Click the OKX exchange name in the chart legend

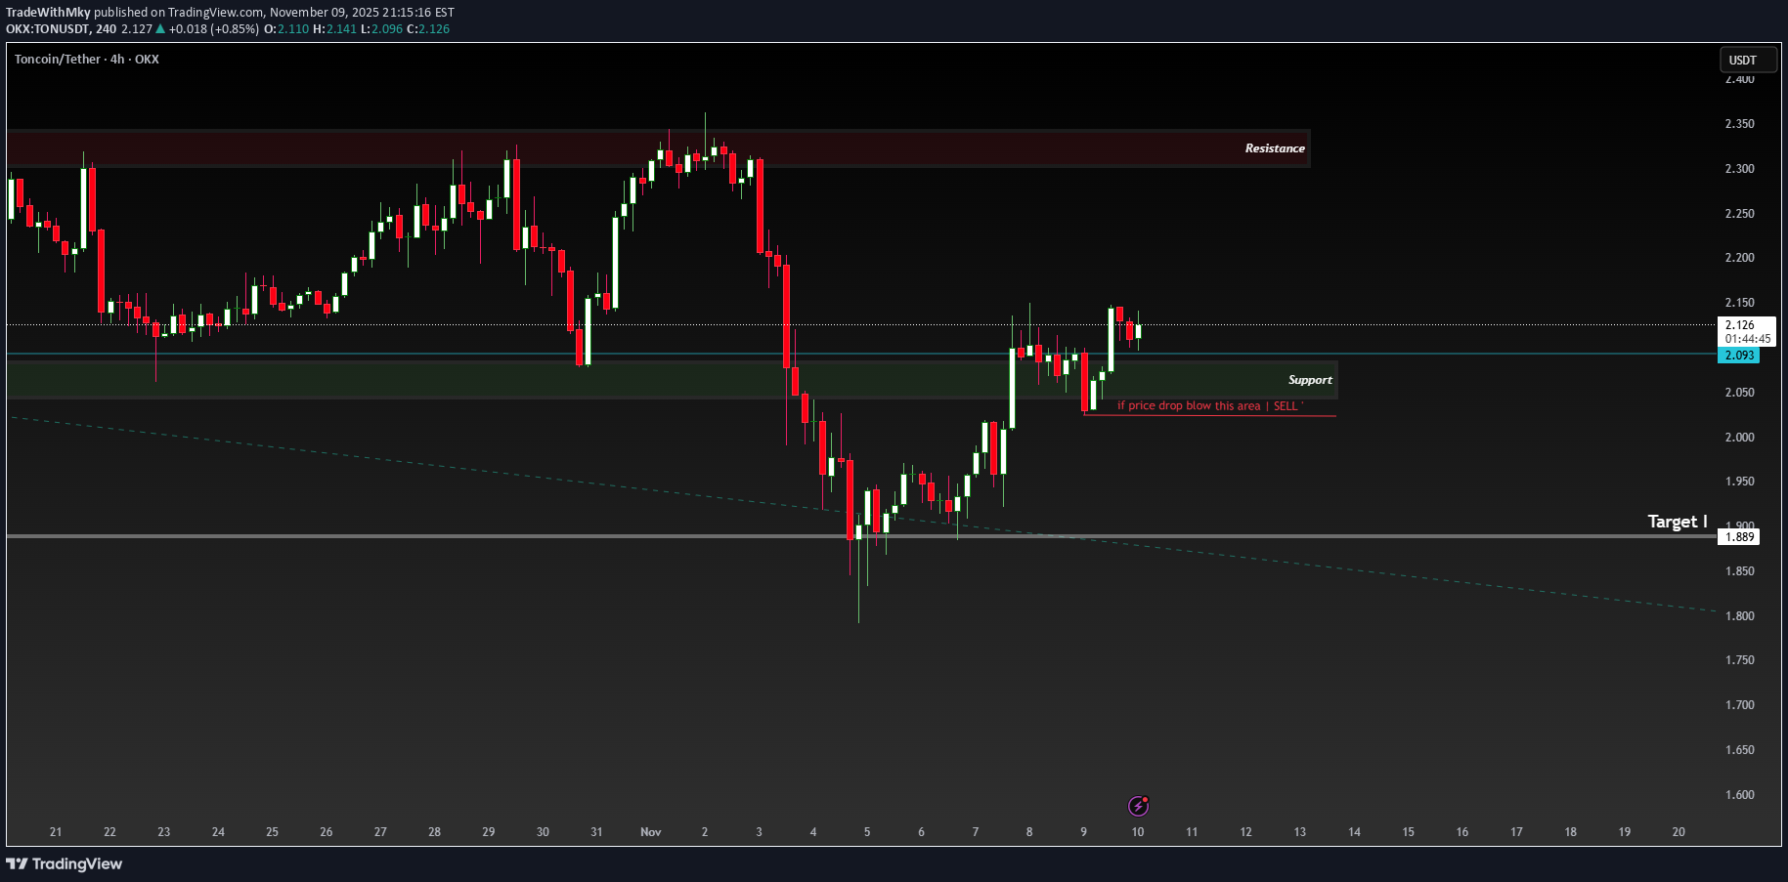click(x=148, y=59)
